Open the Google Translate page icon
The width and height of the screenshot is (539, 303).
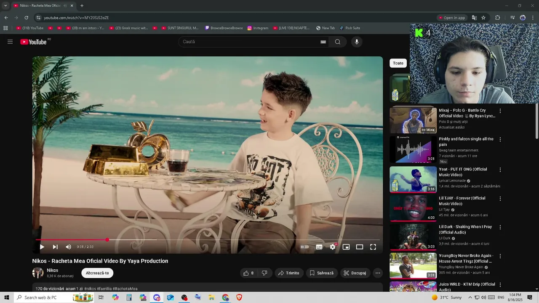474,18
